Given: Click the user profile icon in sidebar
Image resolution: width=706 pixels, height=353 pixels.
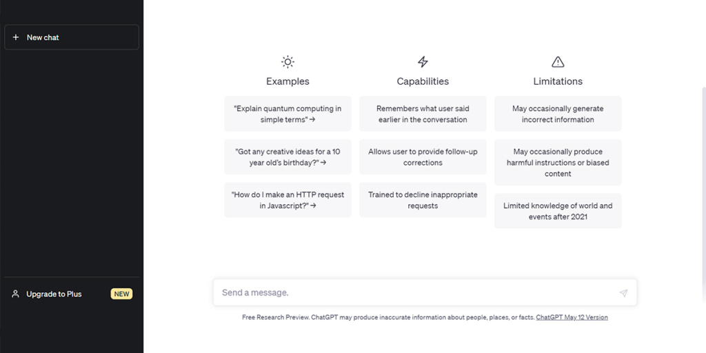Looking at the screenshot, I should tap(16, 294).
